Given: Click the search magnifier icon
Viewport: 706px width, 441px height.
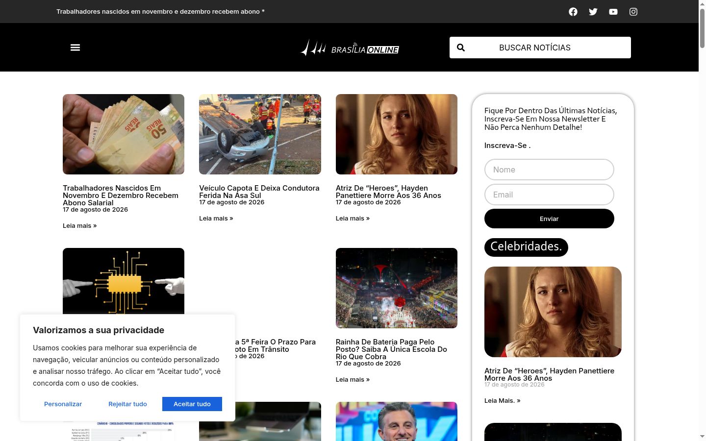Looking at the screenshot, I should click(x=461, y=48).
